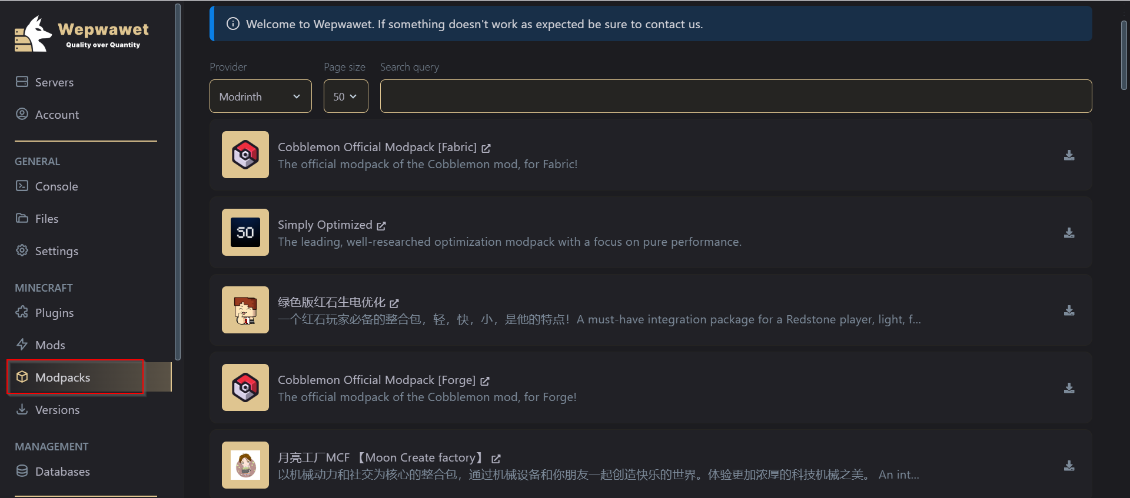Click the Cobblemon [Forge] modpack thumbnail
Viewport: 1130px width, 498px height.
click(245, 387)
